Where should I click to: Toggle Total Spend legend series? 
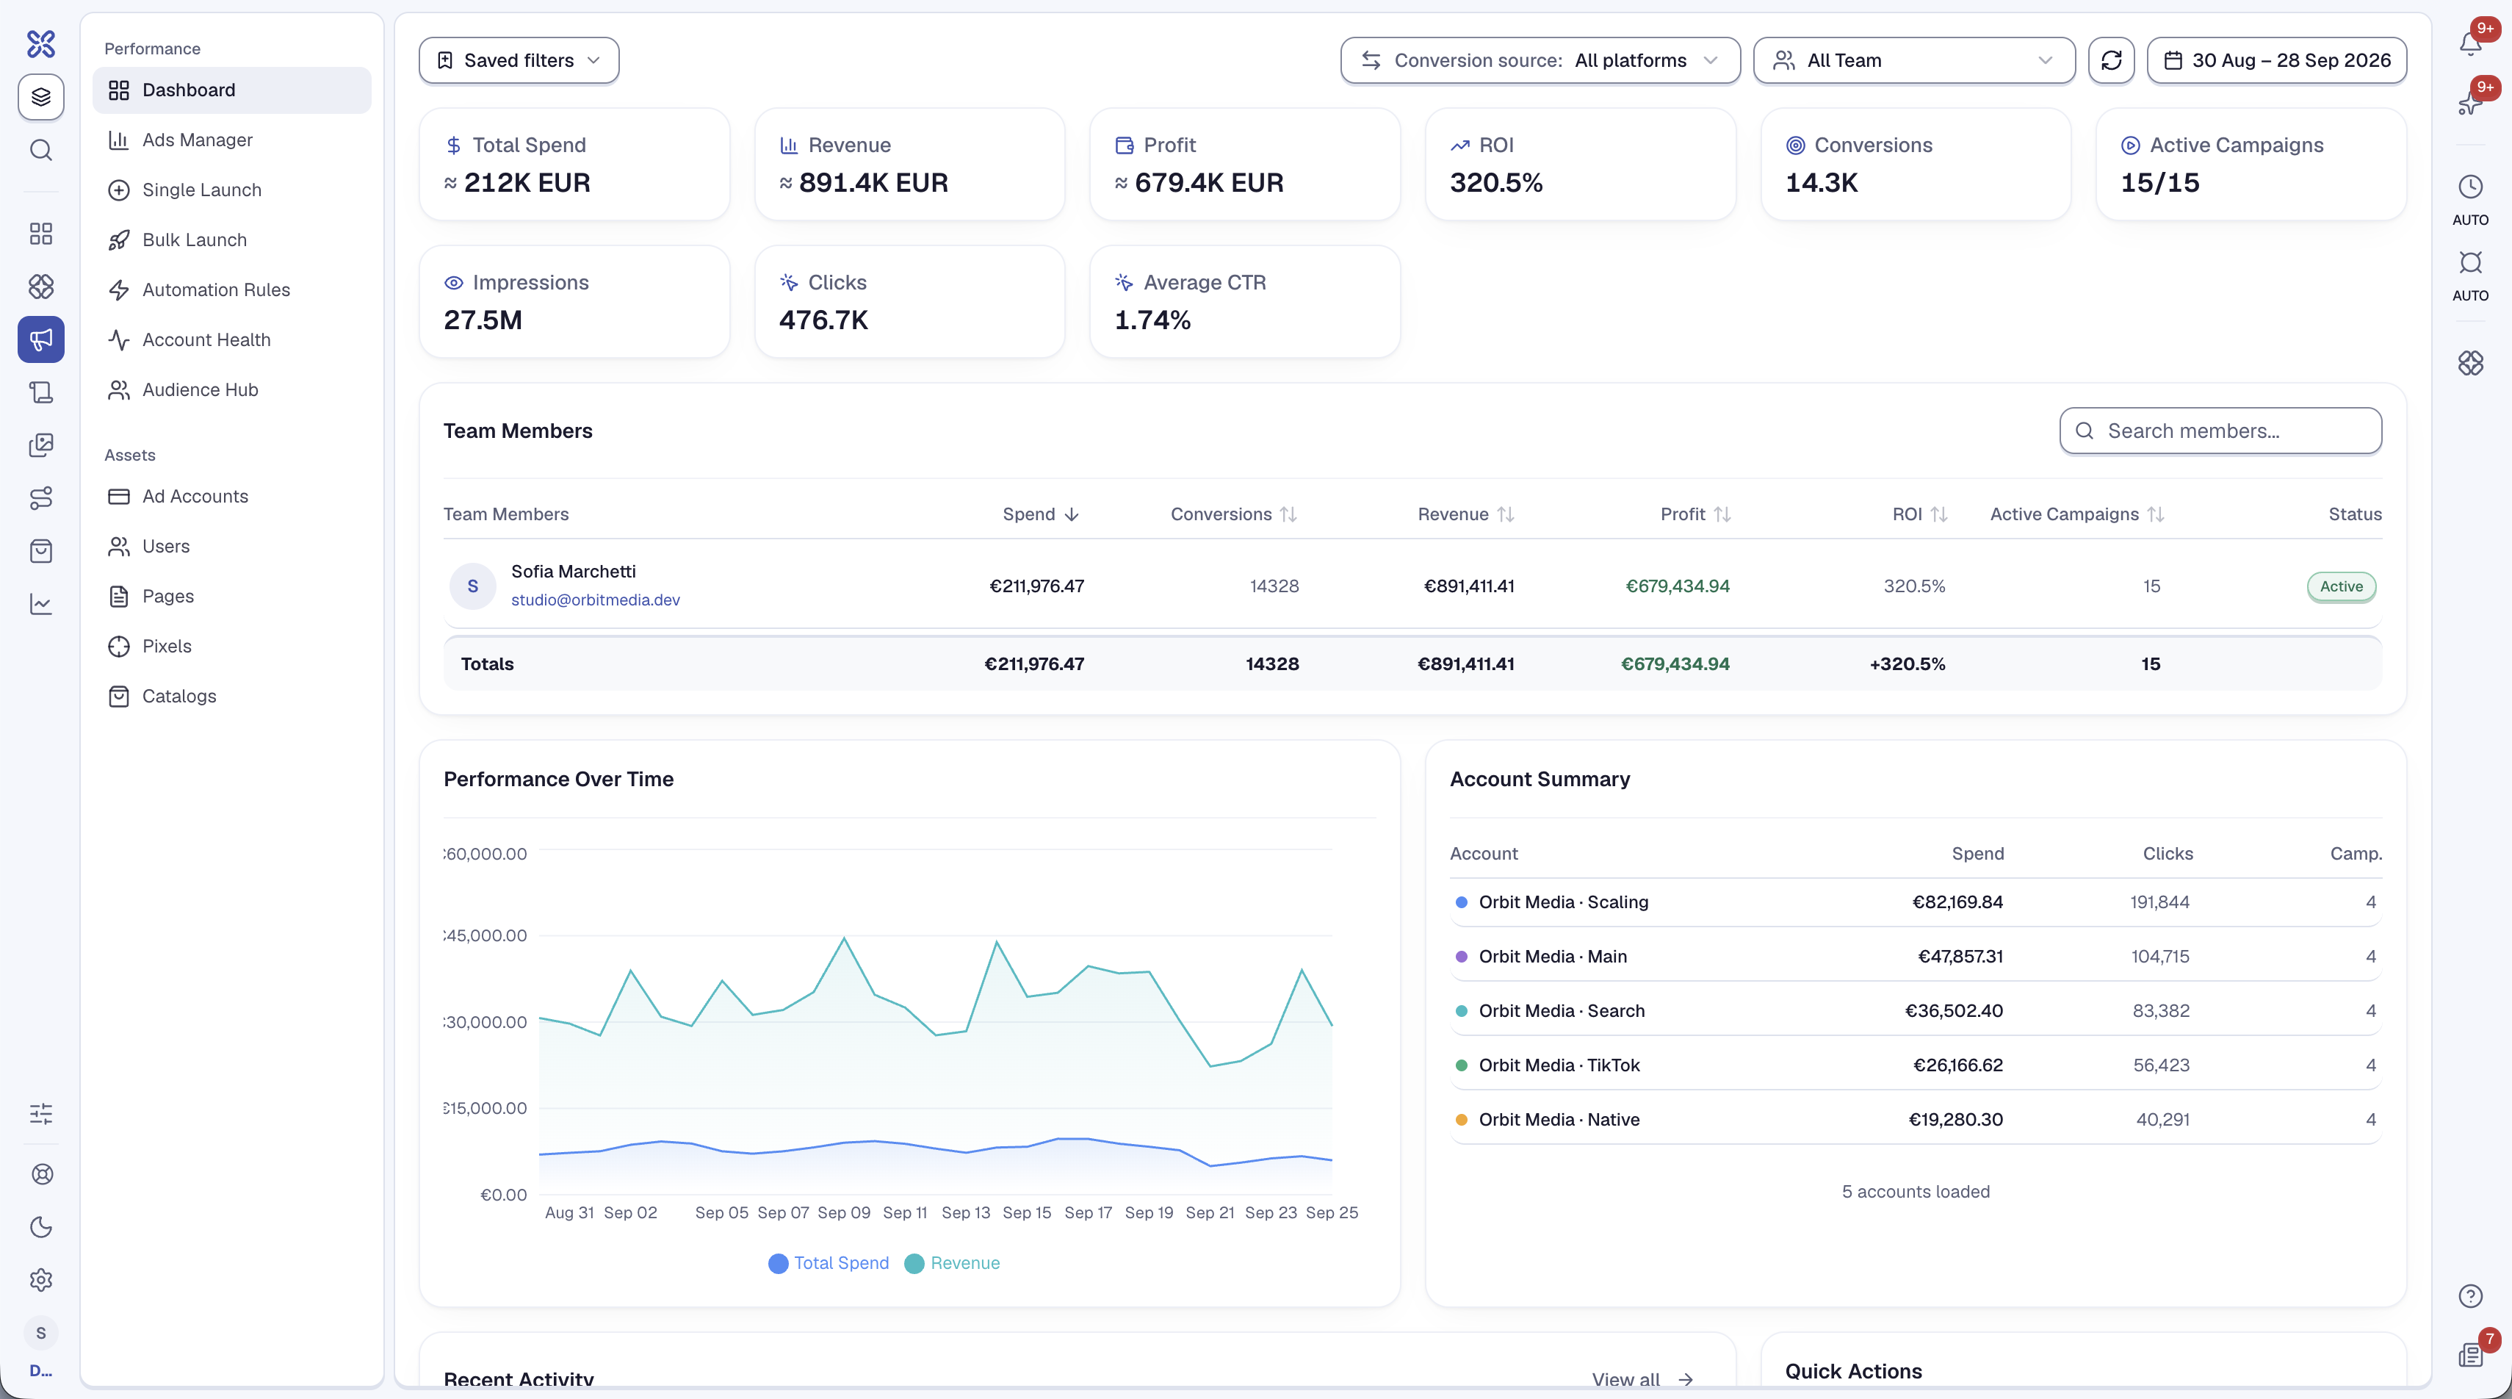point(829,1263)
